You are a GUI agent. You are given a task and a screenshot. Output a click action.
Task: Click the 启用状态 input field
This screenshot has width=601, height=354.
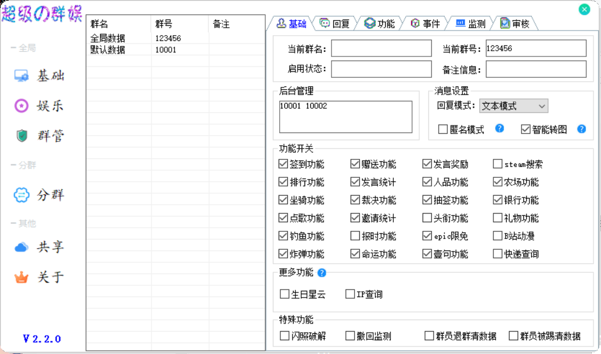point(381,69)
